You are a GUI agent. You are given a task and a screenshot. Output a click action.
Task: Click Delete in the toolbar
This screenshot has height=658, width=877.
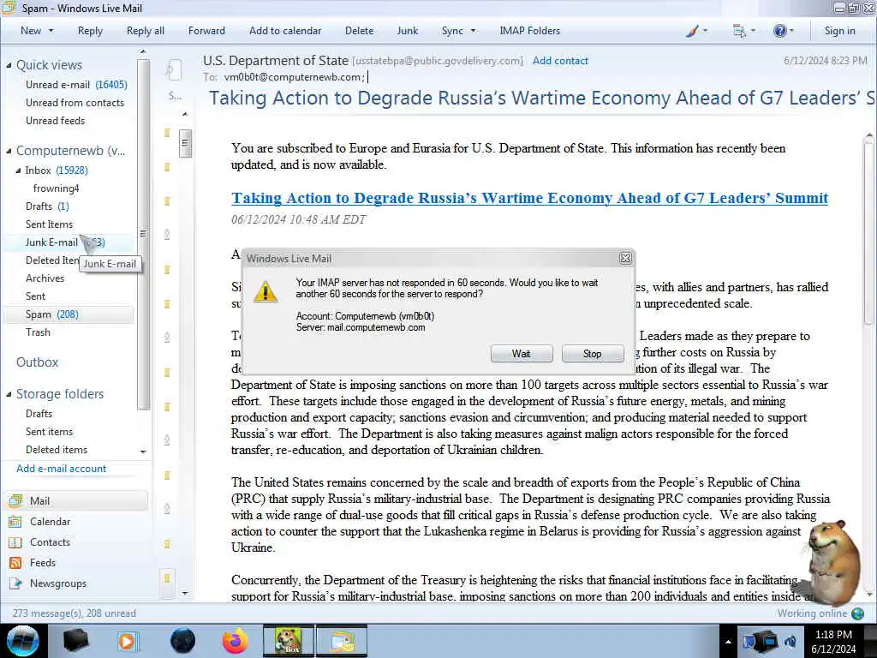359,31
